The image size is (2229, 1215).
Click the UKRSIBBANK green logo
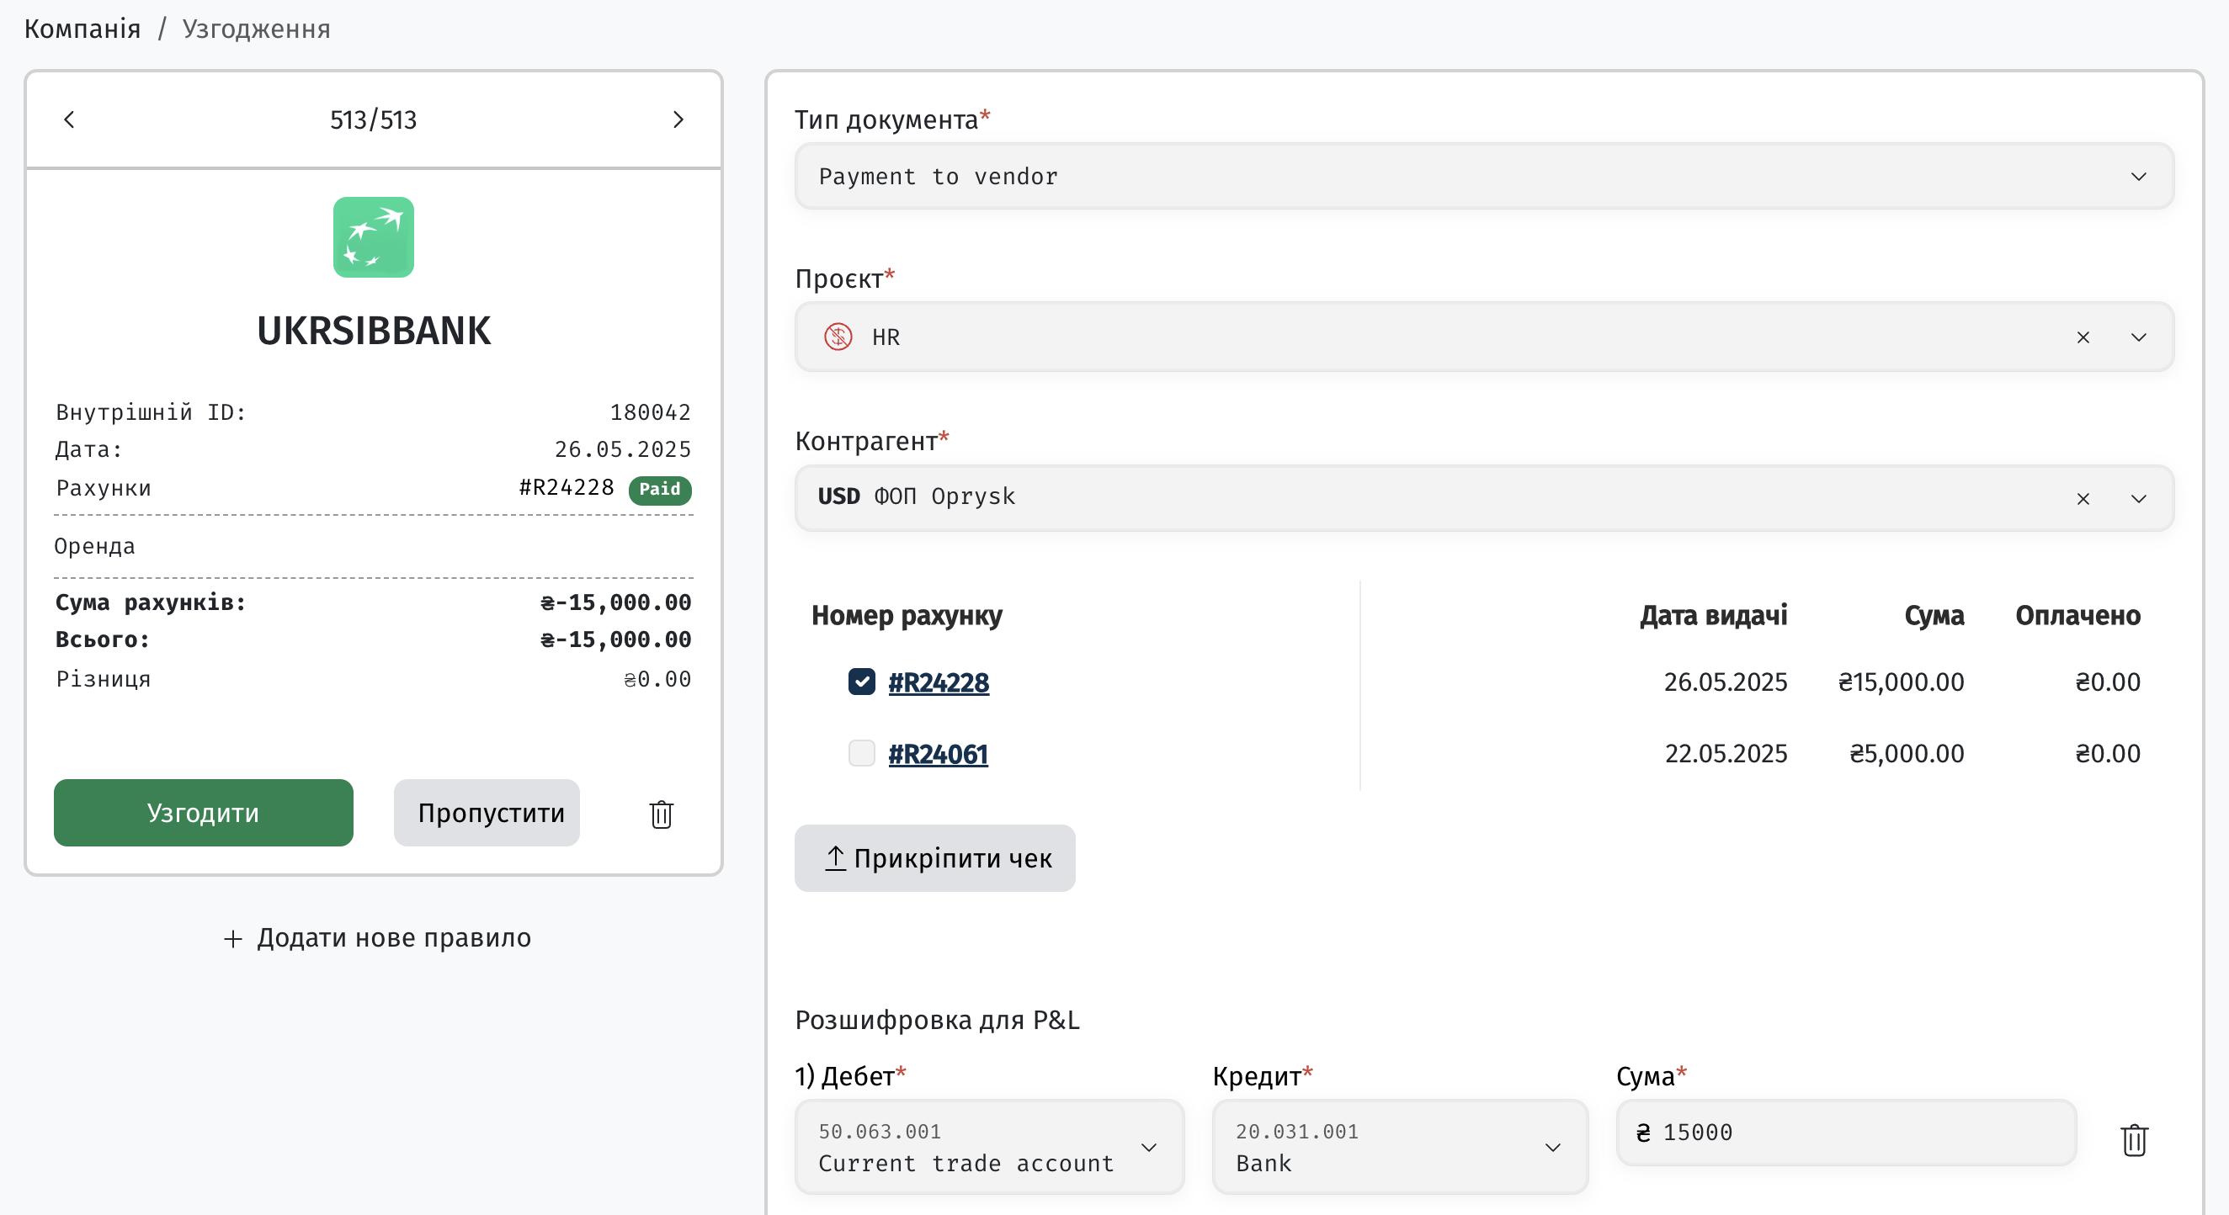click(373, 237)
